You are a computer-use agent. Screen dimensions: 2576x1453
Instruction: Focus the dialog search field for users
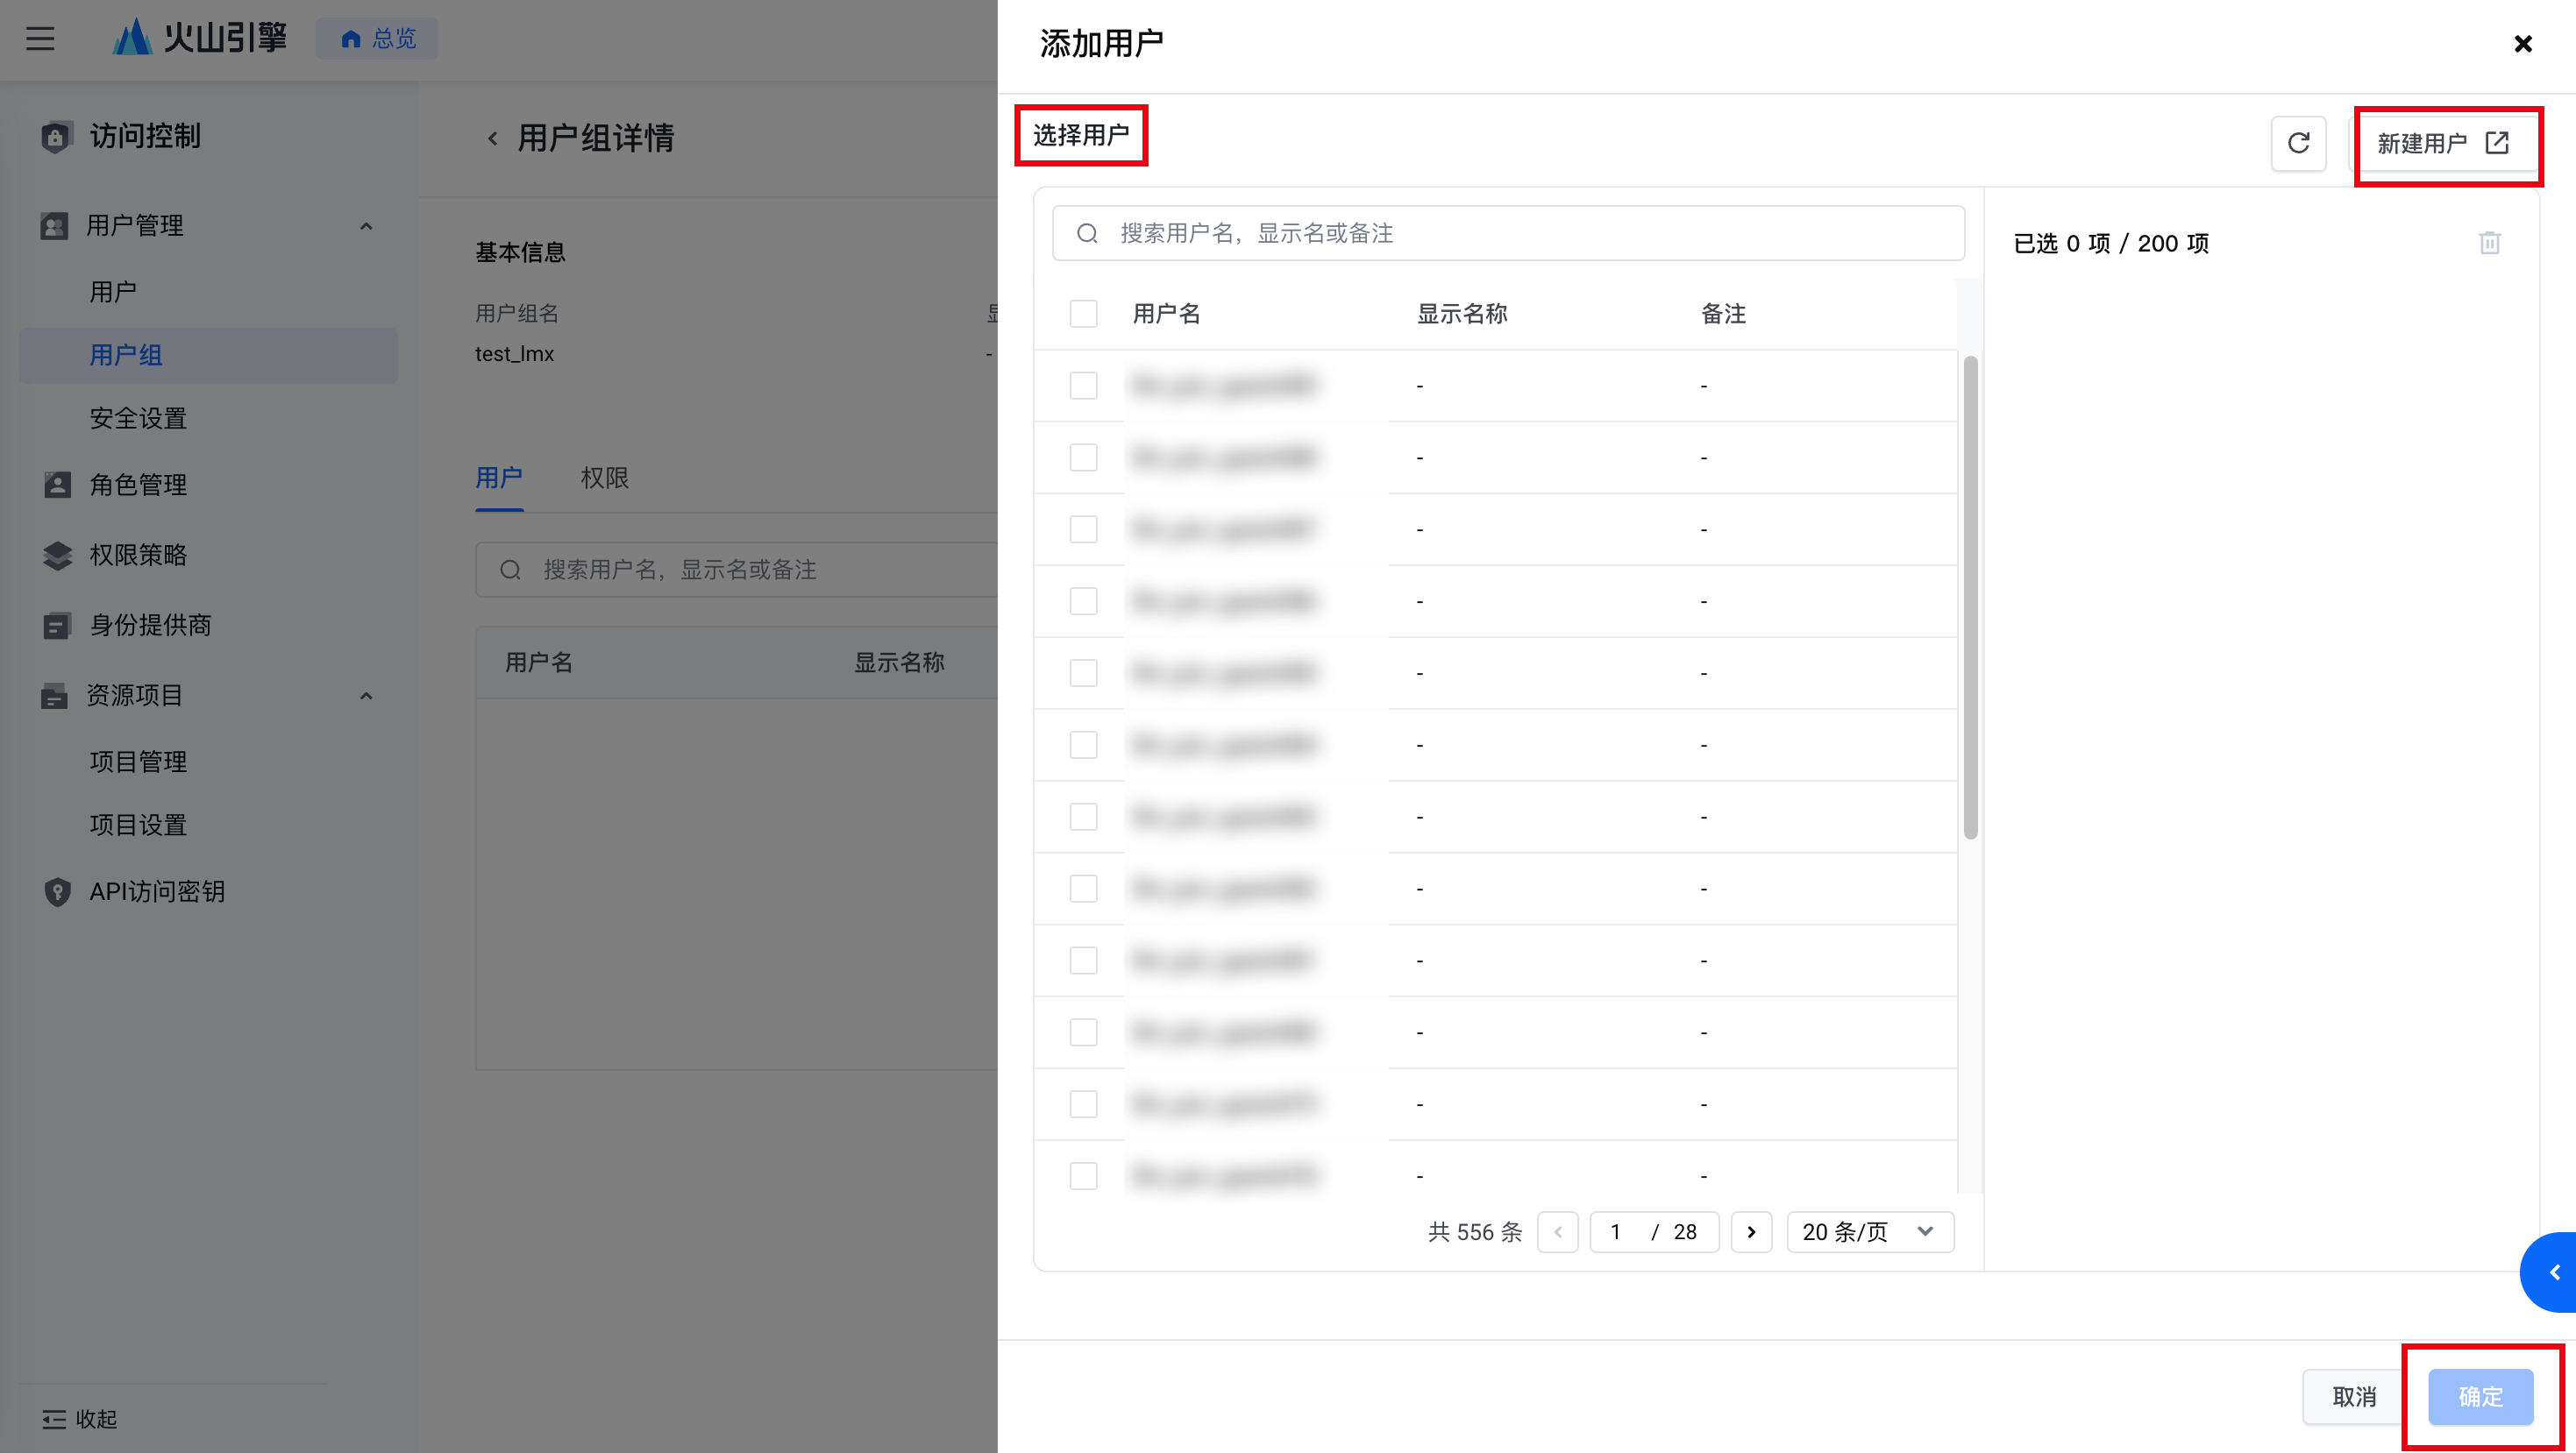(1508, 233)
